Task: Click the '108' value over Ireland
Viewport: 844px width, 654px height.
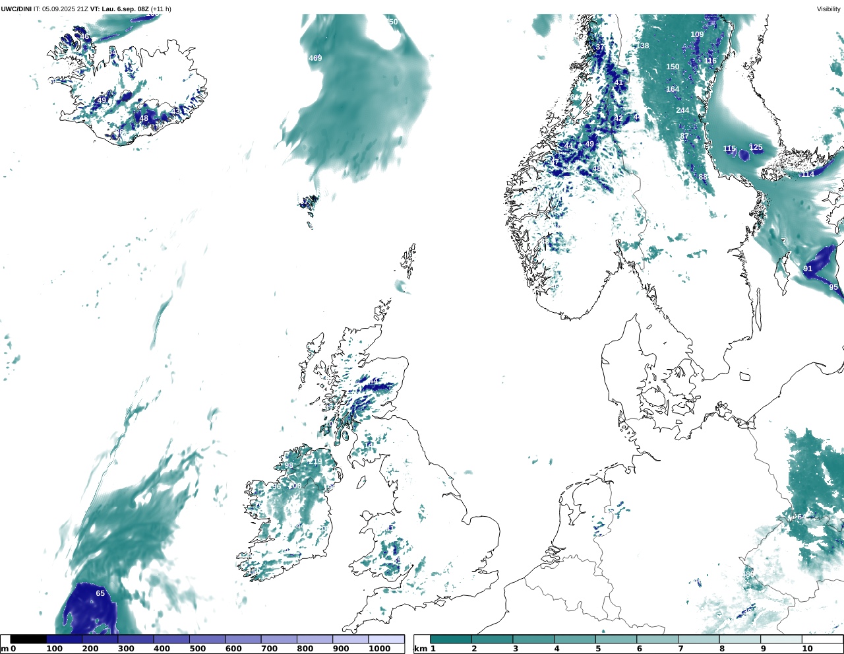Action: 295,486
